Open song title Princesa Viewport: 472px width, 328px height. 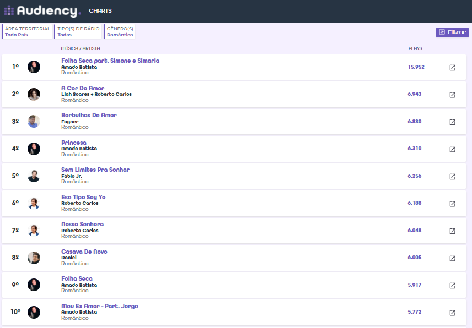click(x=74, y=143)
